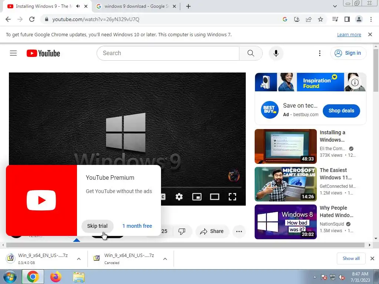Toggle subtitles/closed captions in player
This screenshot has width=379, height=284.
(x=163, y=197)
